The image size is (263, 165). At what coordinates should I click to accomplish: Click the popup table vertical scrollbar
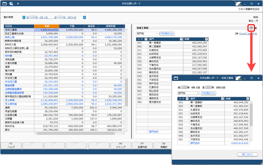tap(251, 115)
